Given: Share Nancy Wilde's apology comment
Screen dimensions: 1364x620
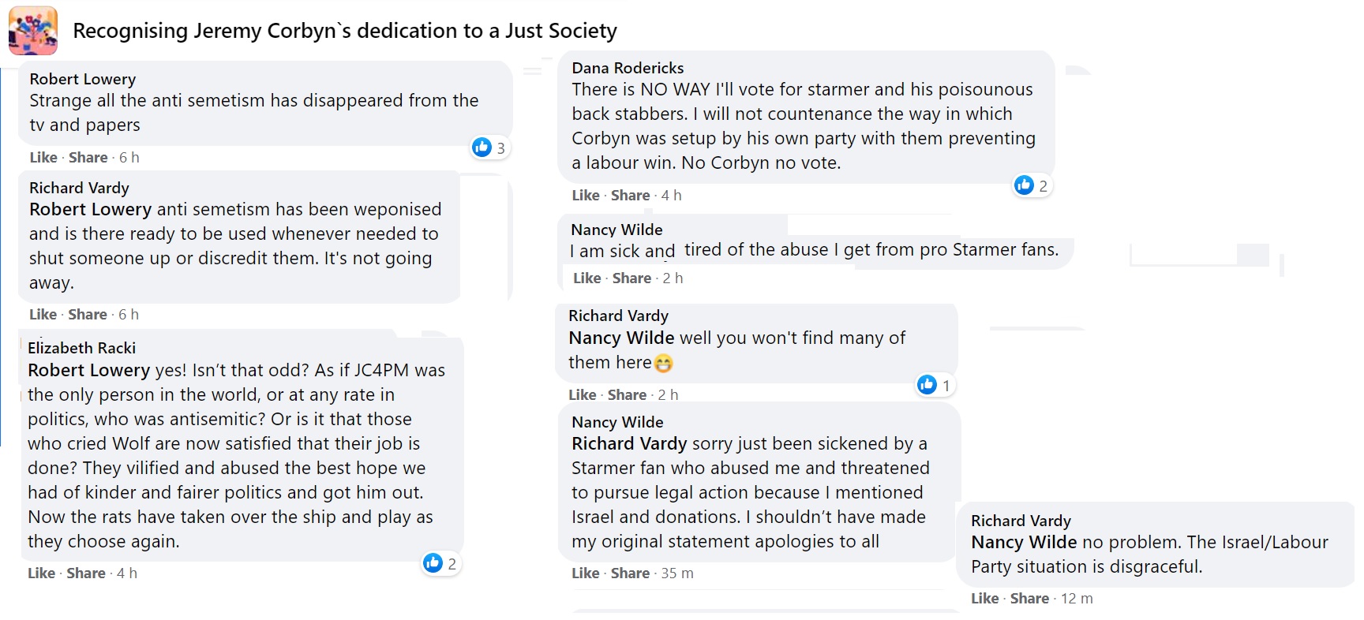Looking at the screenshot, I should tap(630, 573).
